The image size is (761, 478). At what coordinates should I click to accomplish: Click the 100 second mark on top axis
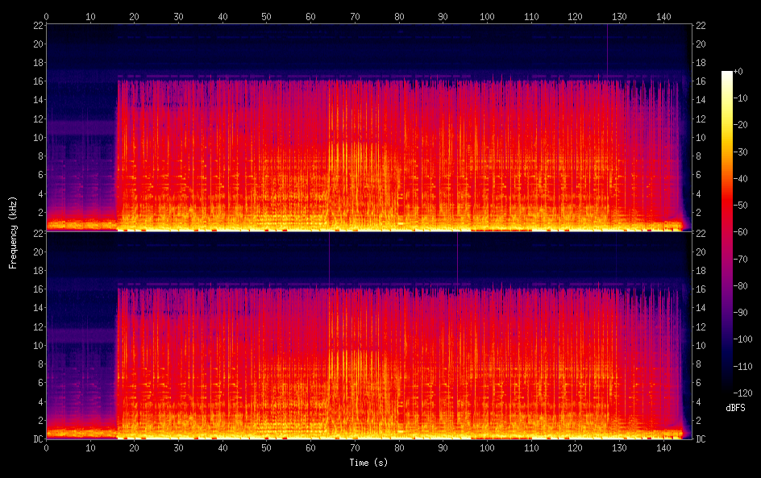click(487, 16)
